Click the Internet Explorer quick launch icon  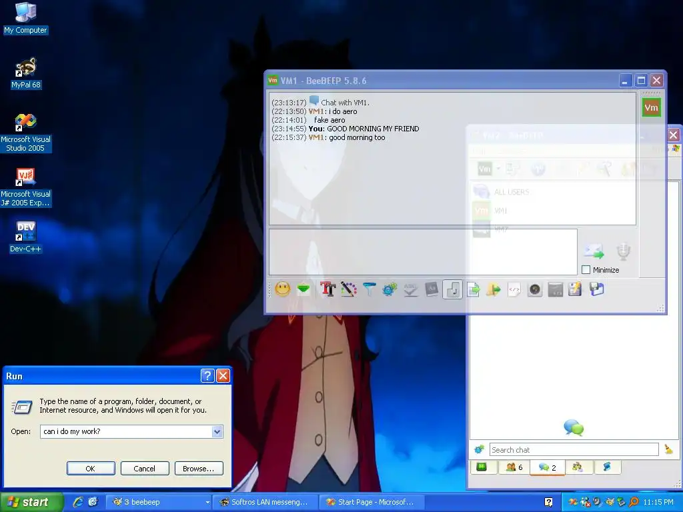coord(78,502)
